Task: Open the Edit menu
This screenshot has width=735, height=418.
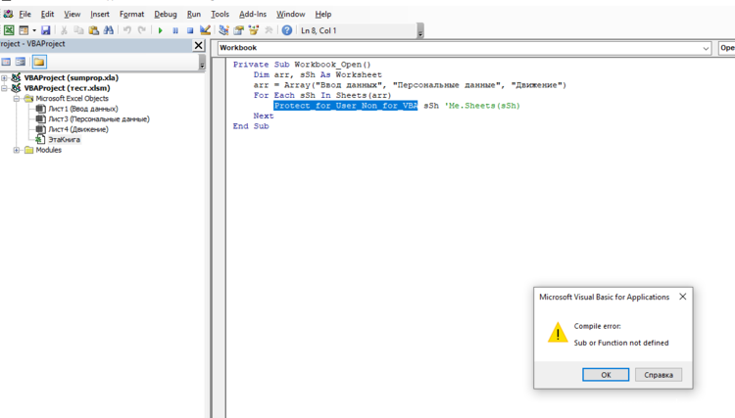Action: tap(47, 14)
